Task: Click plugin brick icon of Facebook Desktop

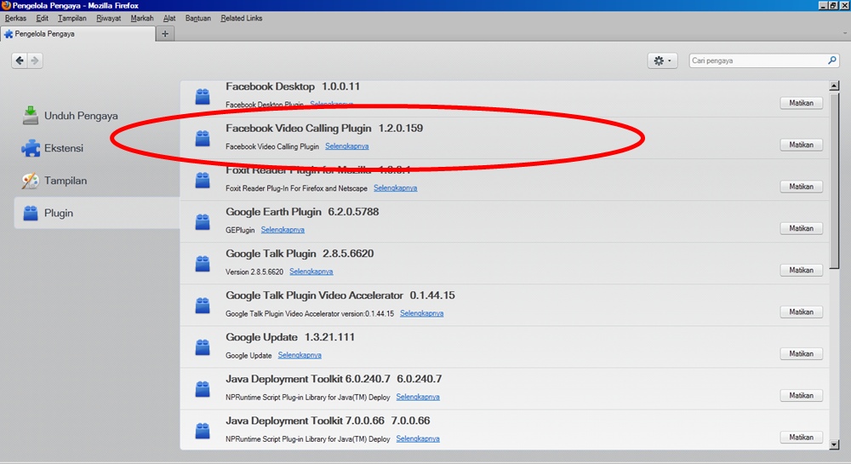Action: pos(203,96)
